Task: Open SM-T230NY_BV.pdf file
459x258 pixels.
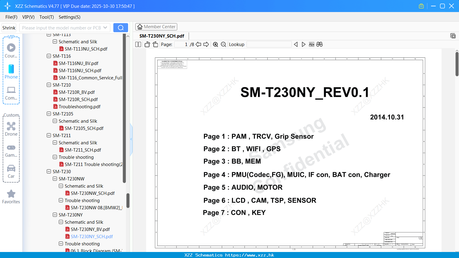Action: (90, 229)
